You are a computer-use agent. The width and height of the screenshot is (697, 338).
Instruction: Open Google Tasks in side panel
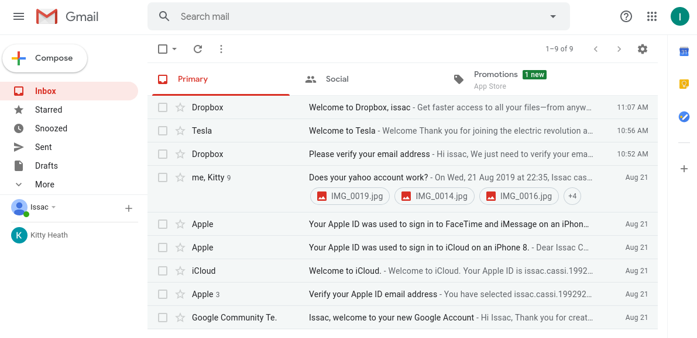(684, 117)
